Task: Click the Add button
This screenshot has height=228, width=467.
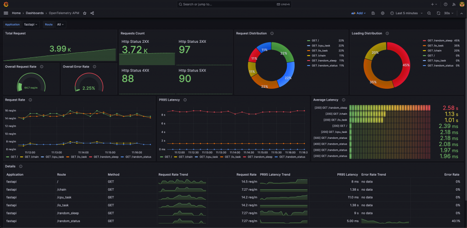Action: [x=358, y=13]
